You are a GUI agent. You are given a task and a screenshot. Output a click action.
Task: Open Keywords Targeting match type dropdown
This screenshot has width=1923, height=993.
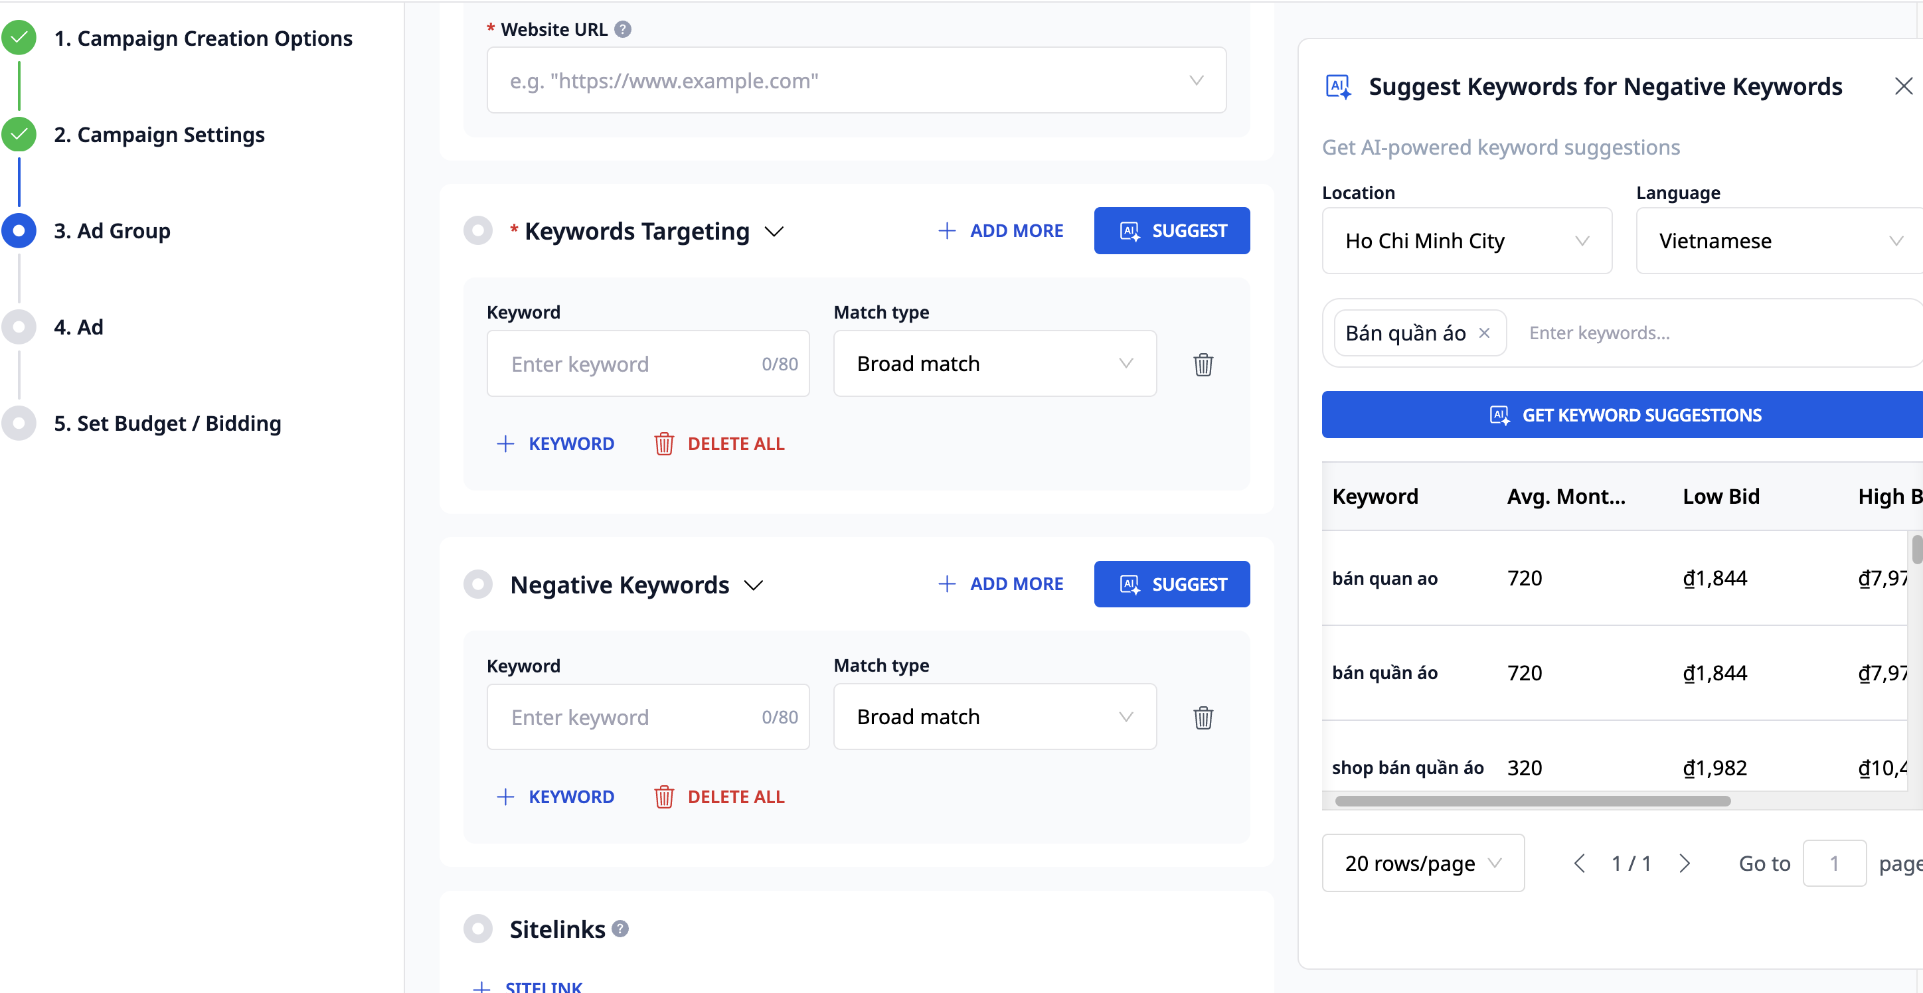[994, 364]
